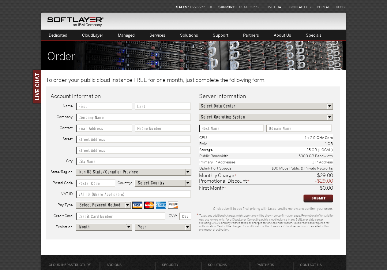
Task: Click the Credit Card Number field
Action: [x=121, y=216]
